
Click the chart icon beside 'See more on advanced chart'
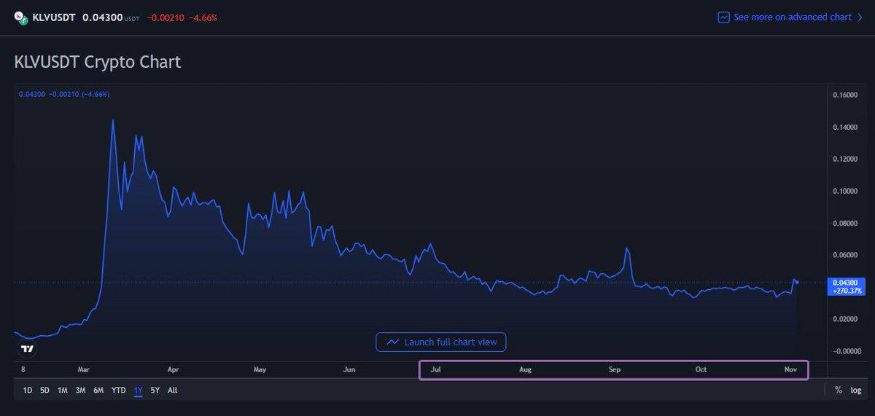coord(724,17)
